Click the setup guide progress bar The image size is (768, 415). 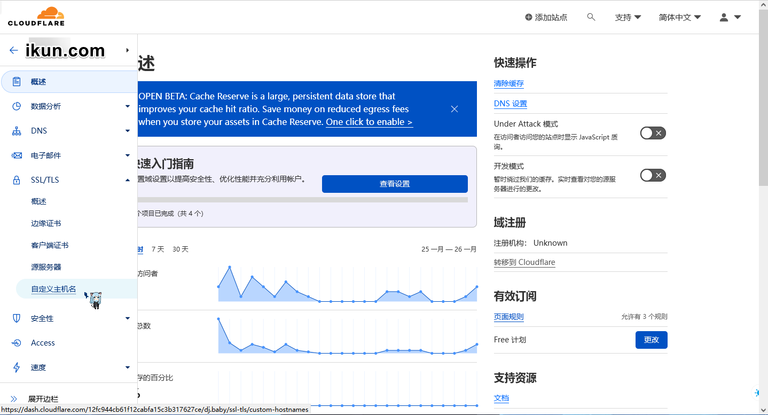tap(303, 200)
